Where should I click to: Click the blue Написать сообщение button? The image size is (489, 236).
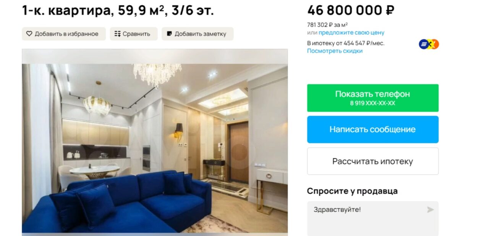pos(373,129)
